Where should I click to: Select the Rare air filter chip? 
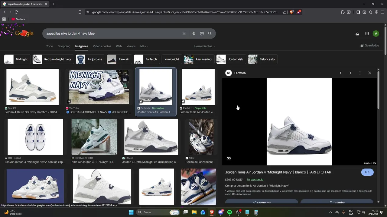pos(119,59)
